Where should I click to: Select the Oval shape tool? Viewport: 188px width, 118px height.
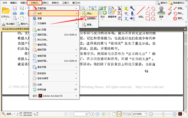tap(148, 13)
